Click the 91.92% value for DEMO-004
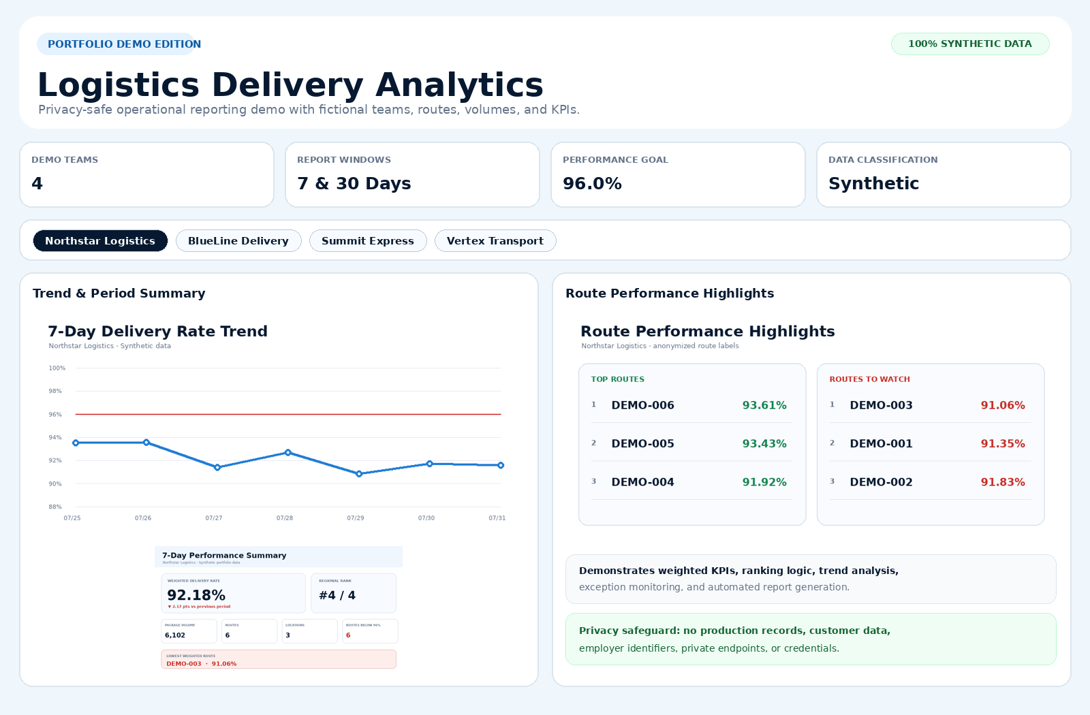The image size is (1090, 715). pyautogui.click(x=764, y=482)
